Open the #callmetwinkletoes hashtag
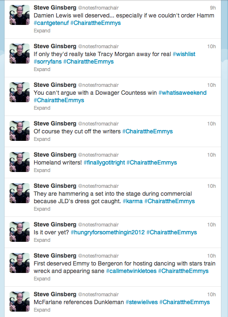Image resolution: width=228 pixels, height=317 pixels. (x=131, y=271)
